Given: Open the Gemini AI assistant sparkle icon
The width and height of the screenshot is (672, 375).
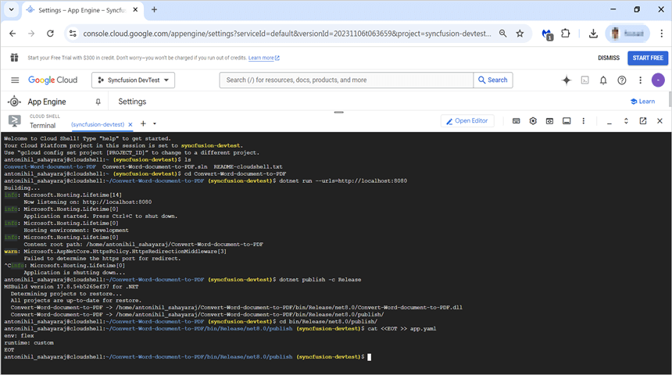Looking at the screenshot, I should 567,80.
